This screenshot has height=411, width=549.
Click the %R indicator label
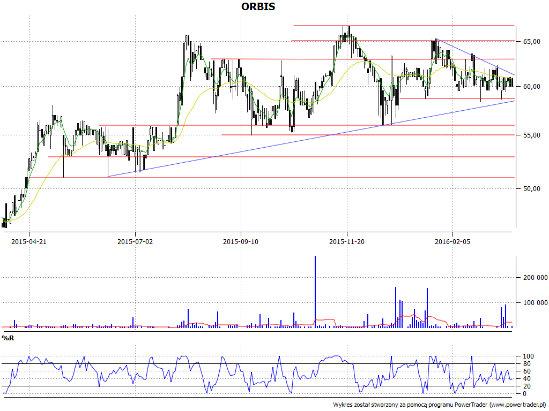click(x=8, y=338)
